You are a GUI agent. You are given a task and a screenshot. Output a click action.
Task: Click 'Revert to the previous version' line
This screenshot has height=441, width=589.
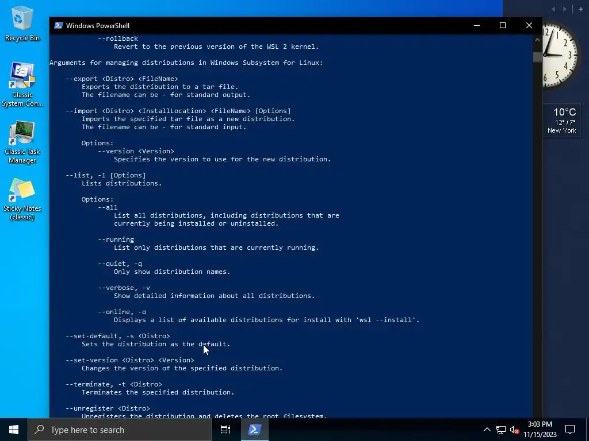(216, 47)
